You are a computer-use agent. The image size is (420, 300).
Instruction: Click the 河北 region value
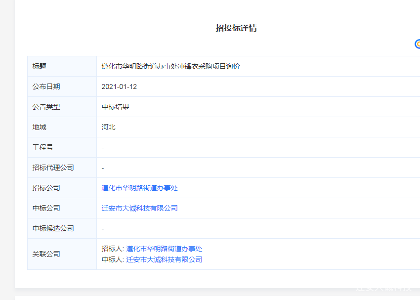(x=108, y=127)
